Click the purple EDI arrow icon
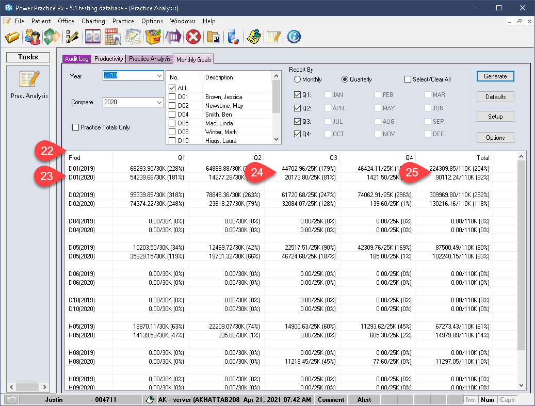 (x=173, y=37)
